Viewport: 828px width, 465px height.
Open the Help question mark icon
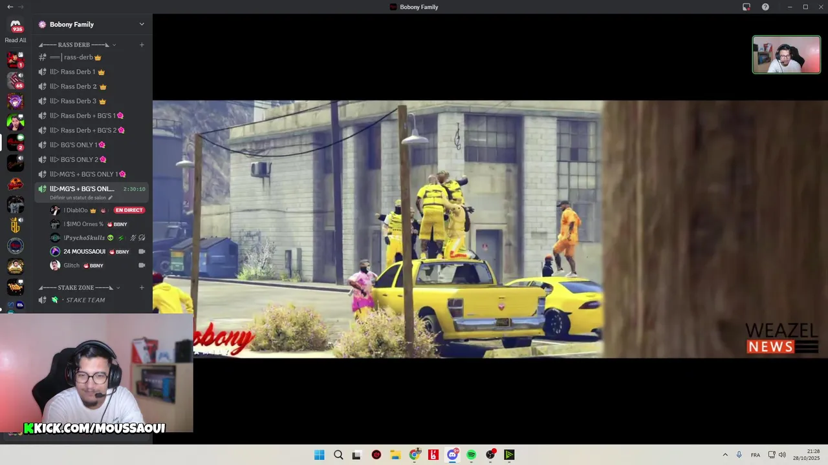765,7
